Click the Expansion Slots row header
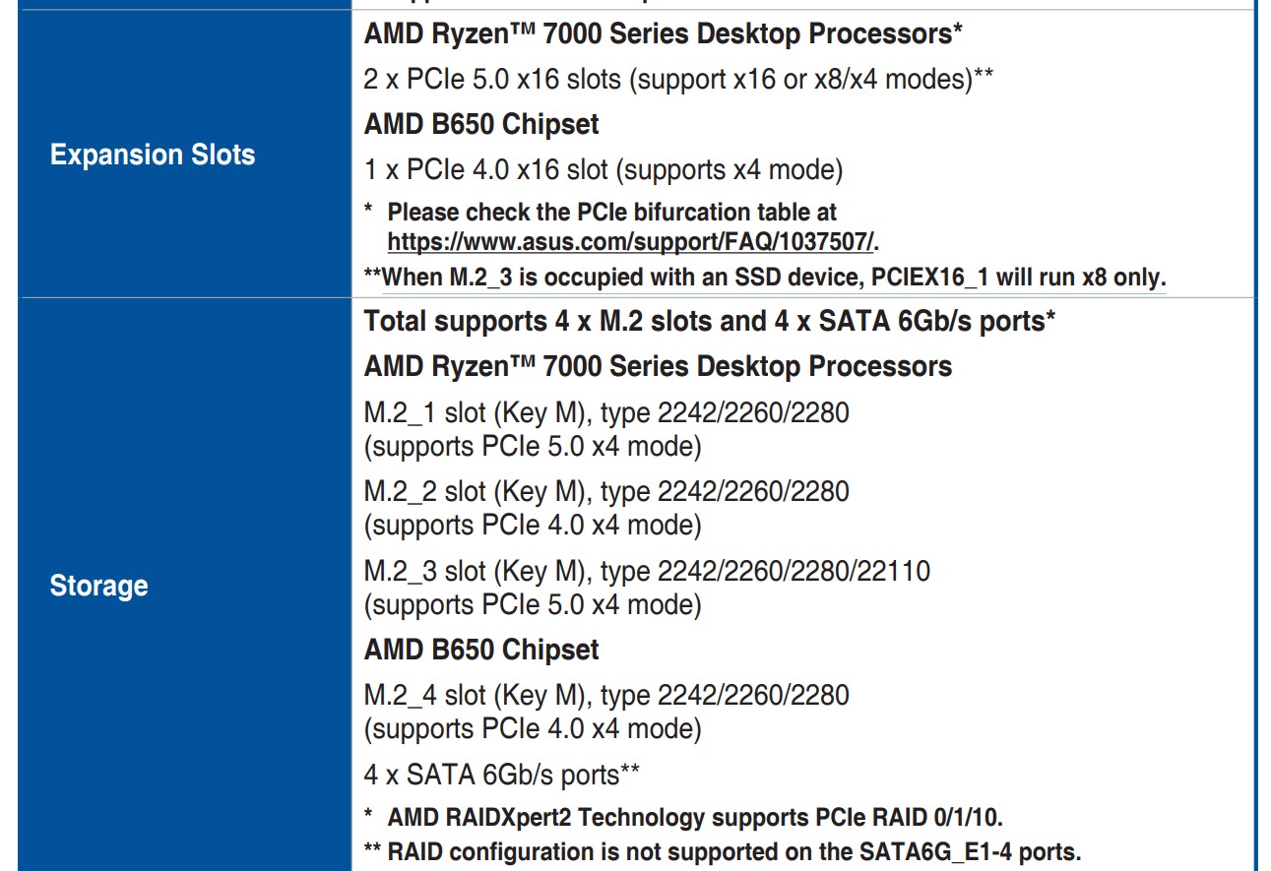Image resolution: width=1271 pixels, height=871 pixels. pos(153,155)
